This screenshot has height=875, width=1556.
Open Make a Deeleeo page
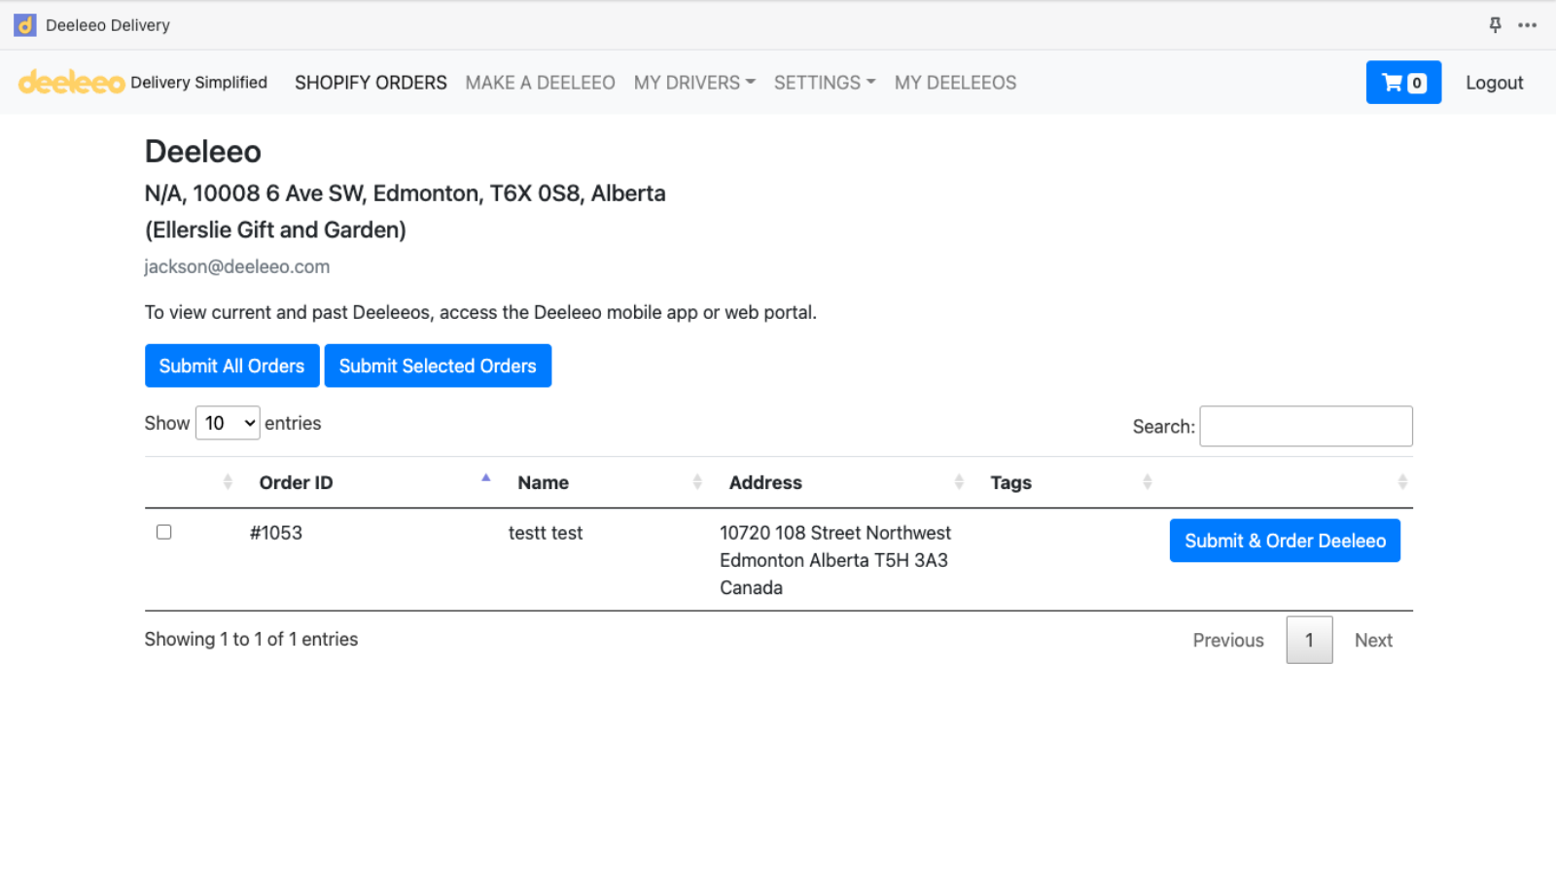[540, 83]
